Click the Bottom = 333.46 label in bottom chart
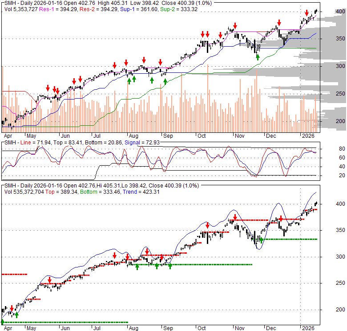The image size is (347, 331). pyautogui.click(x=101, y=192)
